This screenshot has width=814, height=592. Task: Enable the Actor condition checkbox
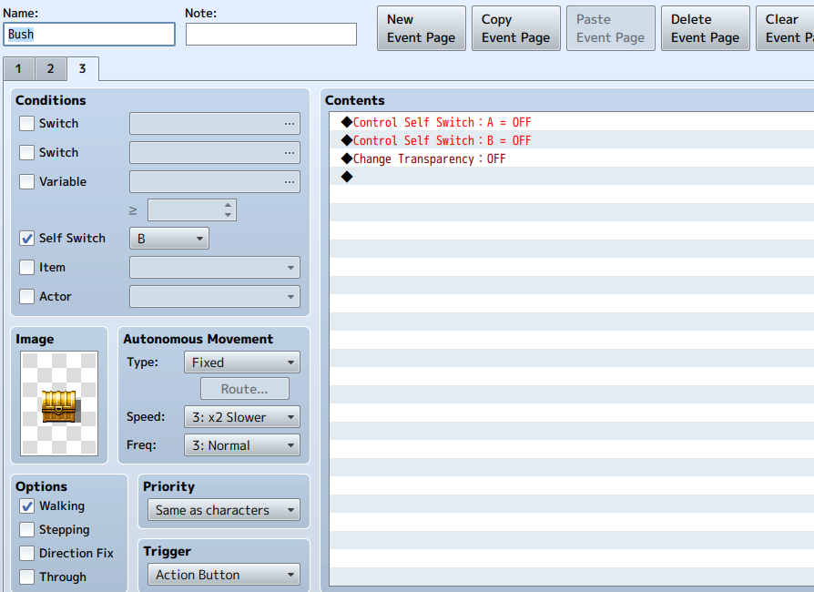point(26,297)
